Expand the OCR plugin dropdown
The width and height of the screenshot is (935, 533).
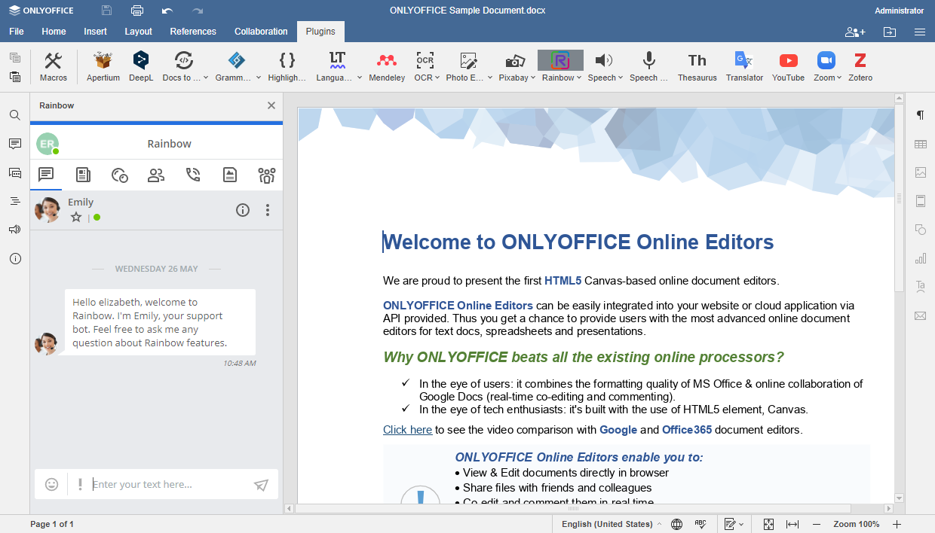point(438,78)
